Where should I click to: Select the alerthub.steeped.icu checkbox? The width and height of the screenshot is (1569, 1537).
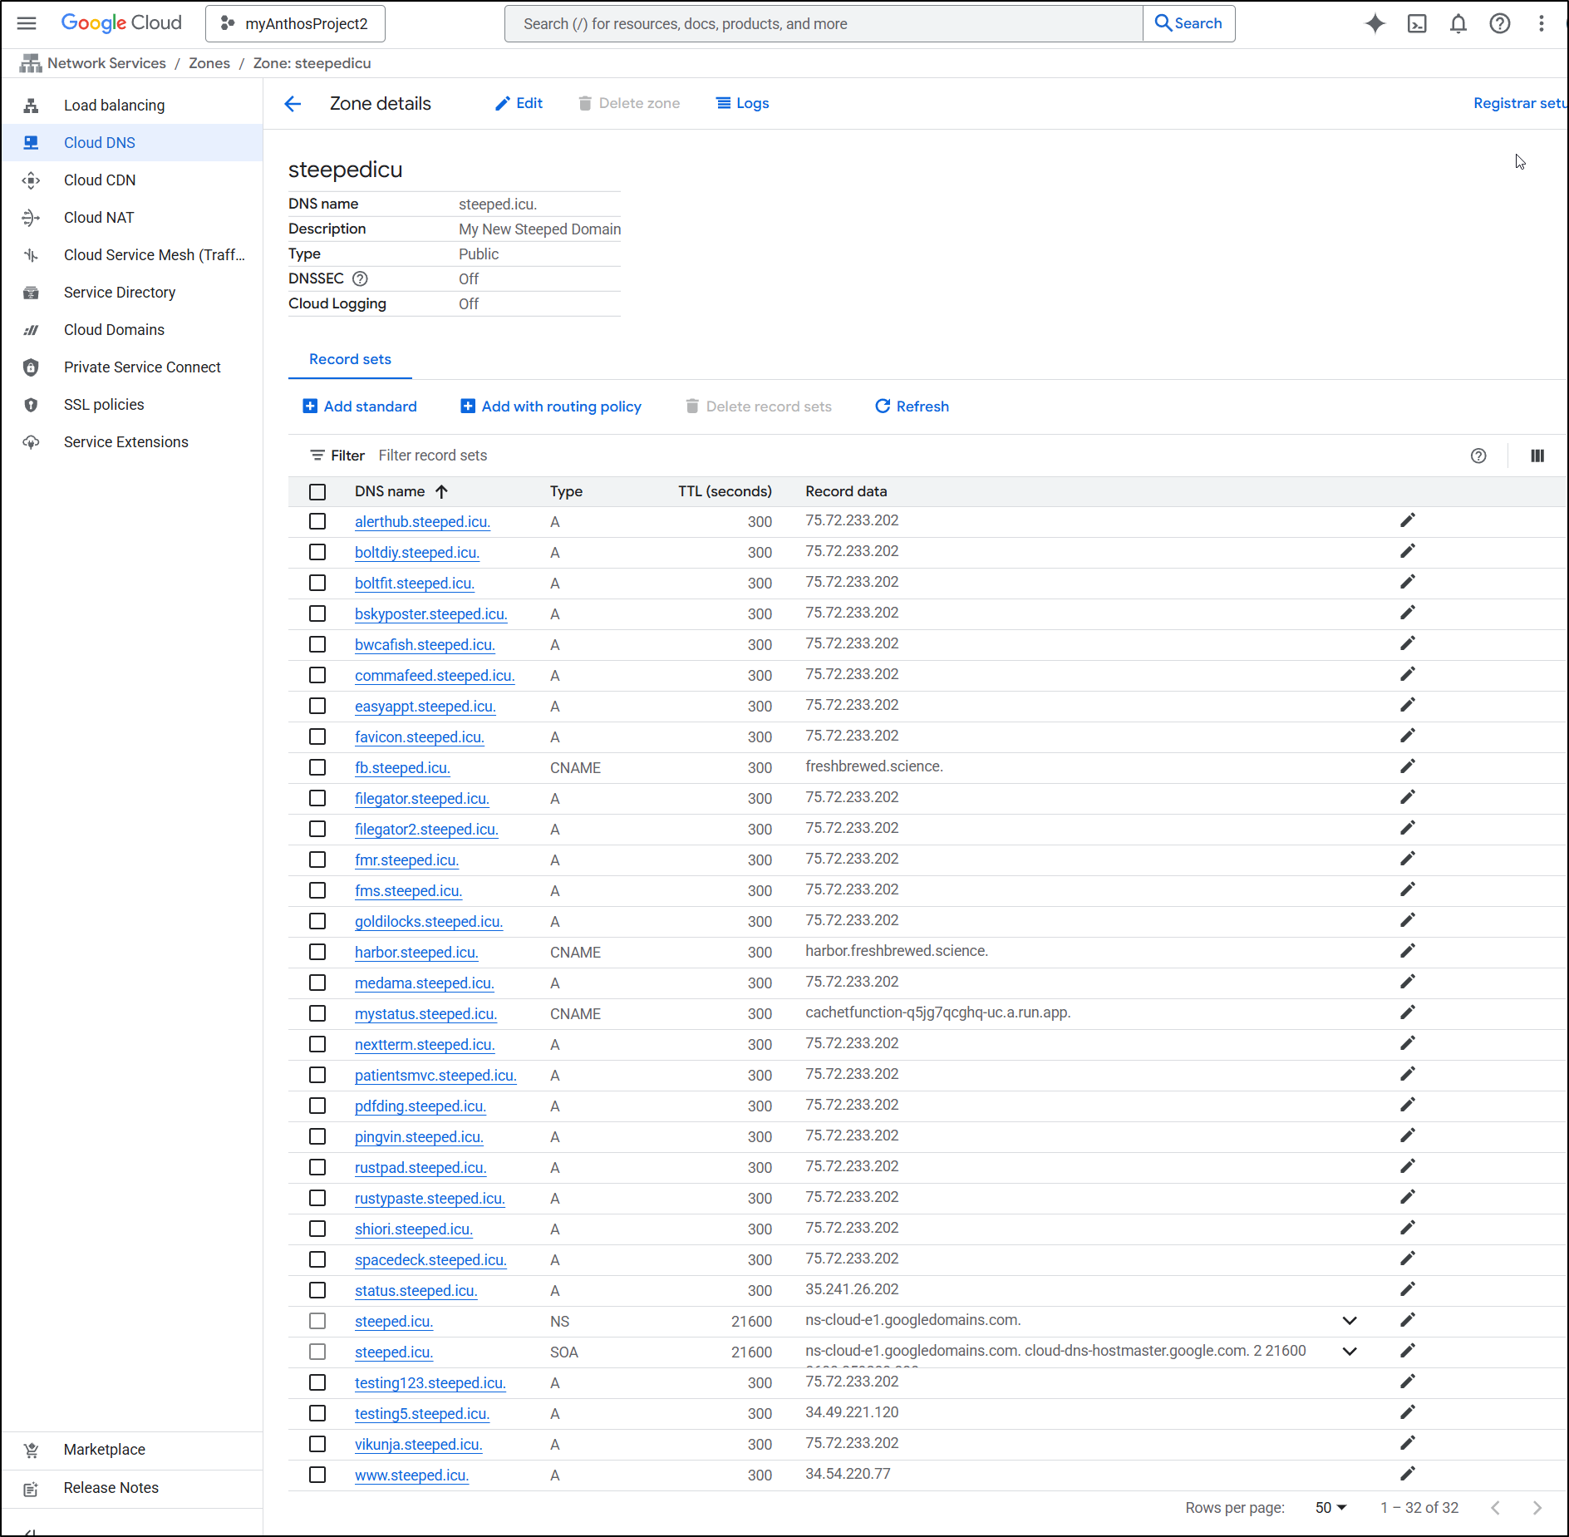pos(317,521)
